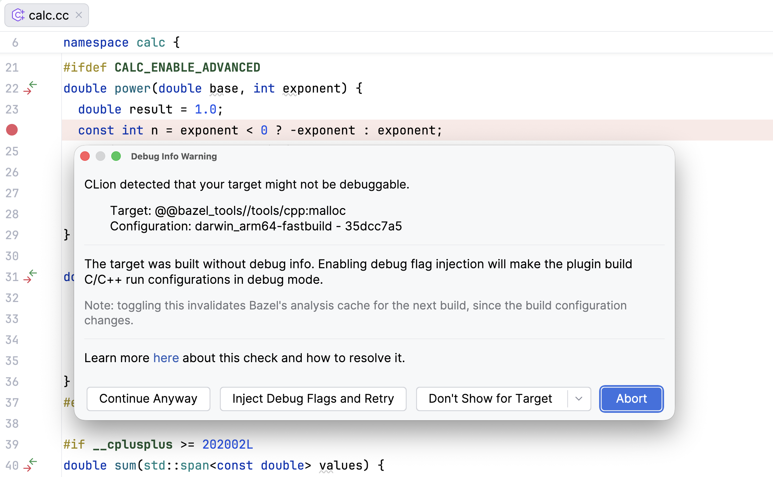Click the change marker icon at line 22
This screenshot has width=773, height=477.
30,88
